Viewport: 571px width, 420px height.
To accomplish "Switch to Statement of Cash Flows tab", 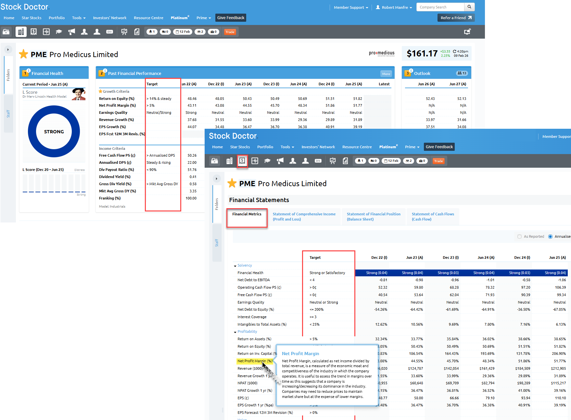I will pos(433,217).
